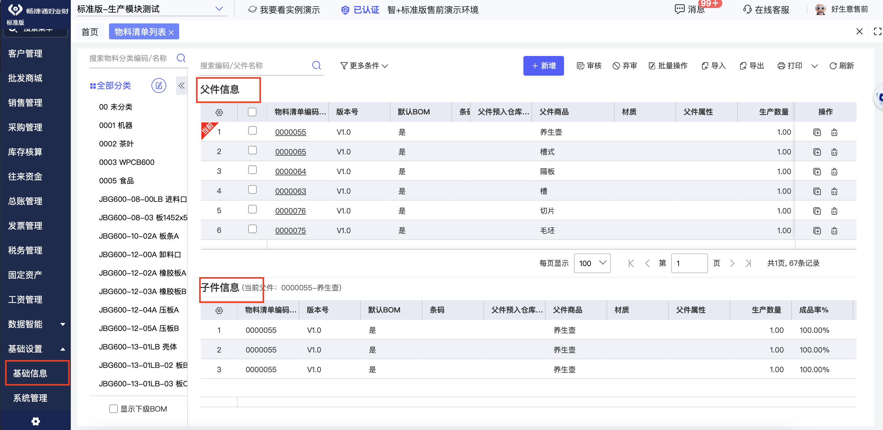Select 全部分类 in category tree
This screenshot has width=883, height=430.
pos(110,86)
